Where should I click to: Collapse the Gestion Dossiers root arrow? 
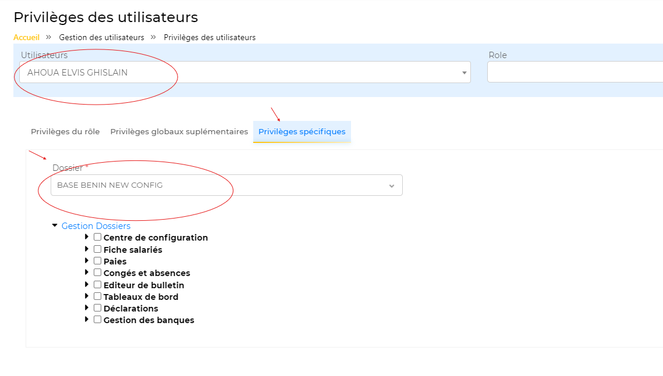[x=55, y=225]
